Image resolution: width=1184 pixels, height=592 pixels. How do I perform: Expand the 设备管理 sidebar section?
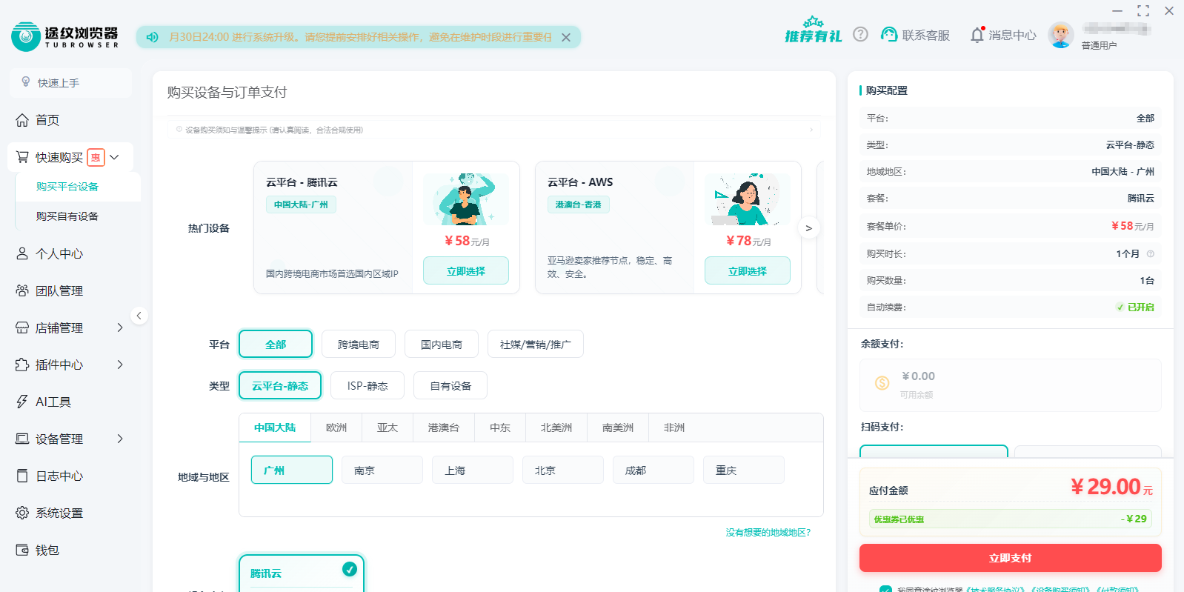(x=120, y=439)
